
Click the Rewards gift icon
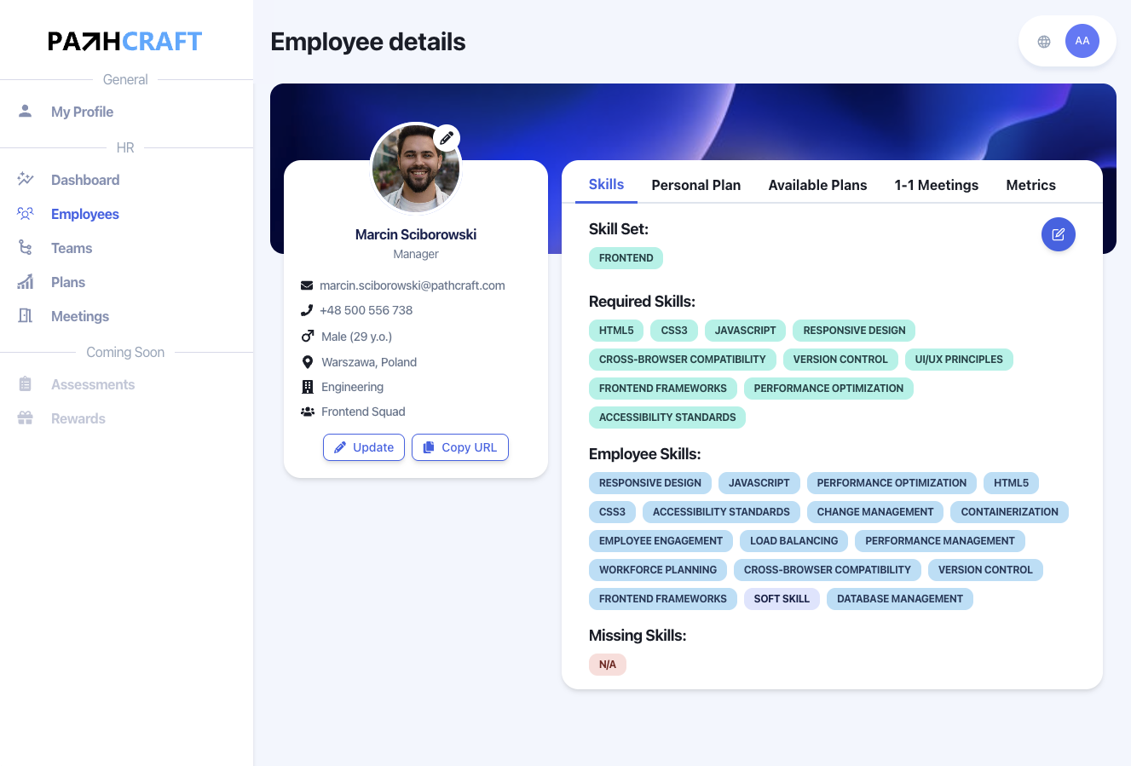pyautogui.click(x=26, y=418)
